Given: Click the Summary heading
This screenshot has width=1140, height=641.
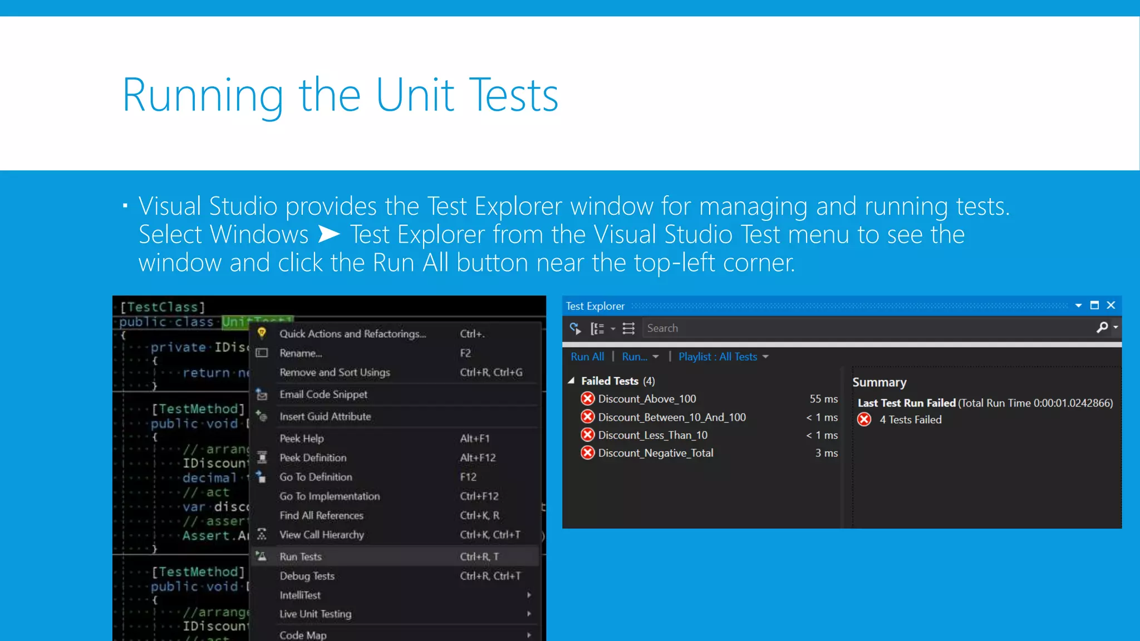Looking at the screenshot, I should 879,382.
